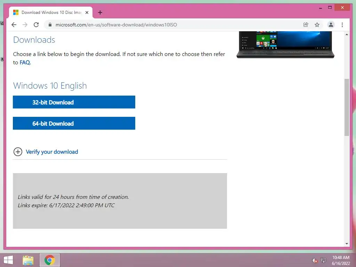Start the 64-bit Download
This screenshot has height=267, width=356.
[74, 123]
